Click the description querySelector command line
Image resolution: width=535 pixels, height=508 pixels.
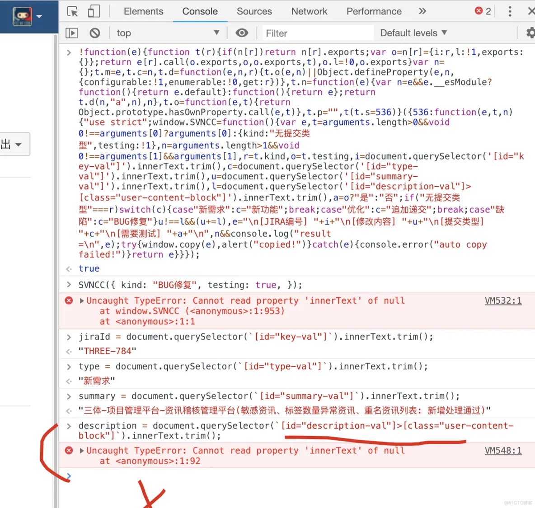(296, 431)
